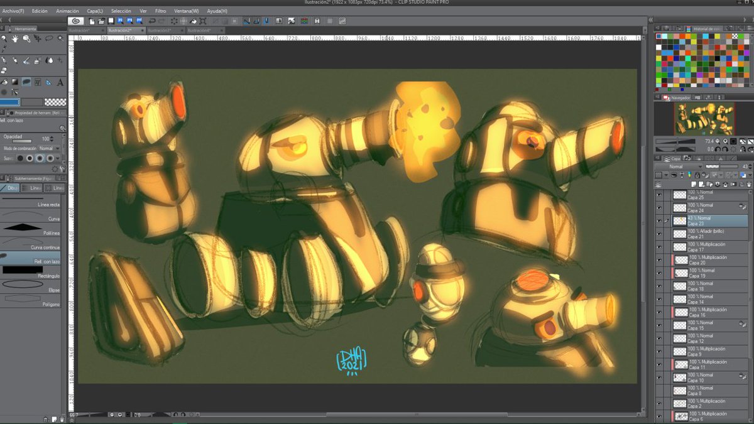Click the Scale/Rotate transform icon
The width and height of the screenshot is (754, 424).
[x=202, y=22]
